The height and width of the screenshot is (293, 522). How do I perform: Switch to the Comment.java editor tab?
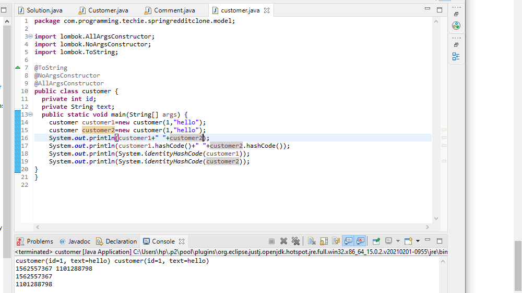[x=170, y=10]
